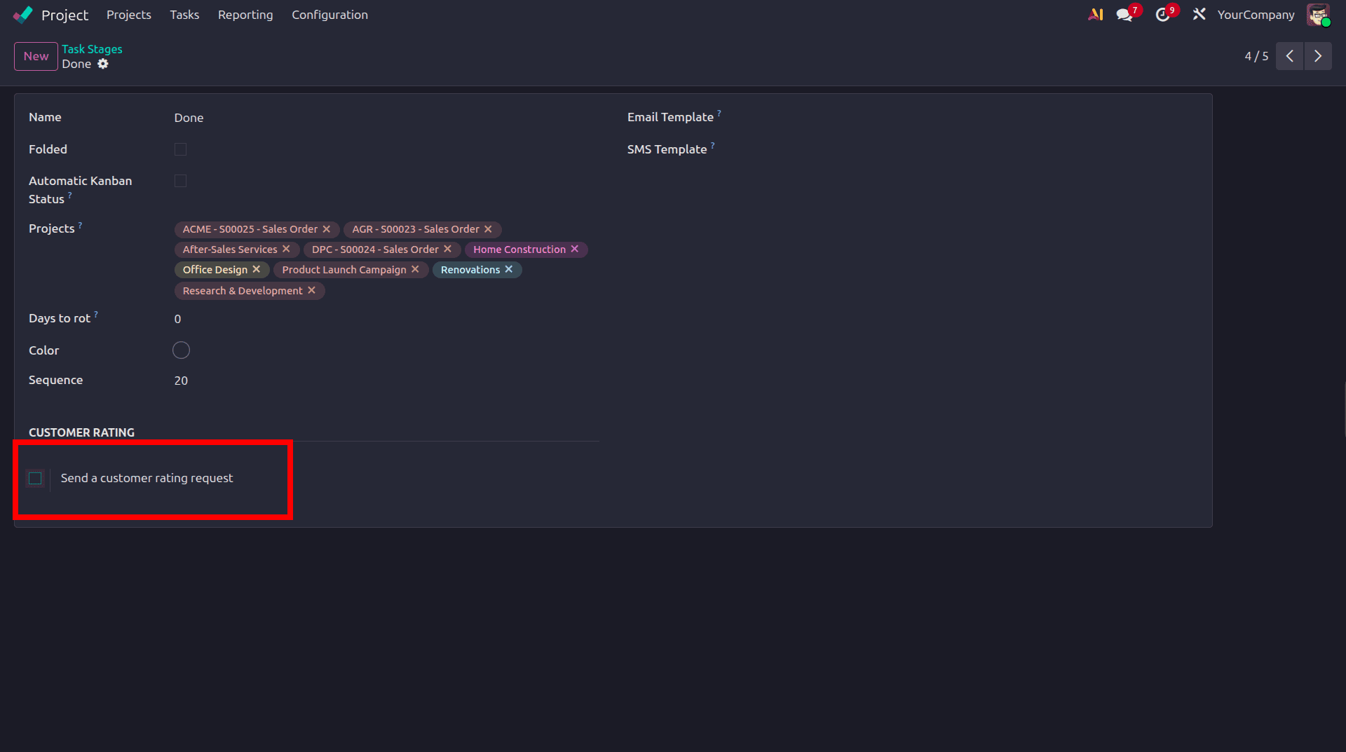Viewport: 1346px width, 752px height.
Task: Go to previous record arrow
Action: coord(1289,56)
